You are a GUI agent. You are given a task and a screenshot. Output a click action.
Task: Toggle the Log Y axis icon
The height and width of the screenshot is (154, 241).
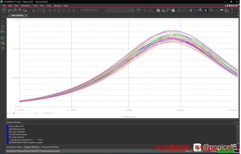(x=191, y=10)
